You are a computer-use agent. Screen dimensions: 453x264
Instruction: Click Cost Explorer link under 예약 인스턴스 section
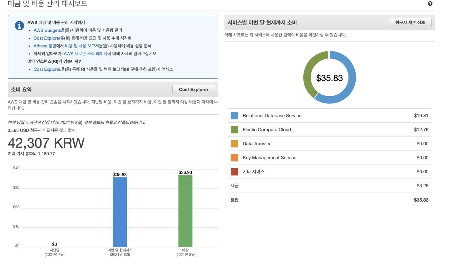tap(47, 69)
